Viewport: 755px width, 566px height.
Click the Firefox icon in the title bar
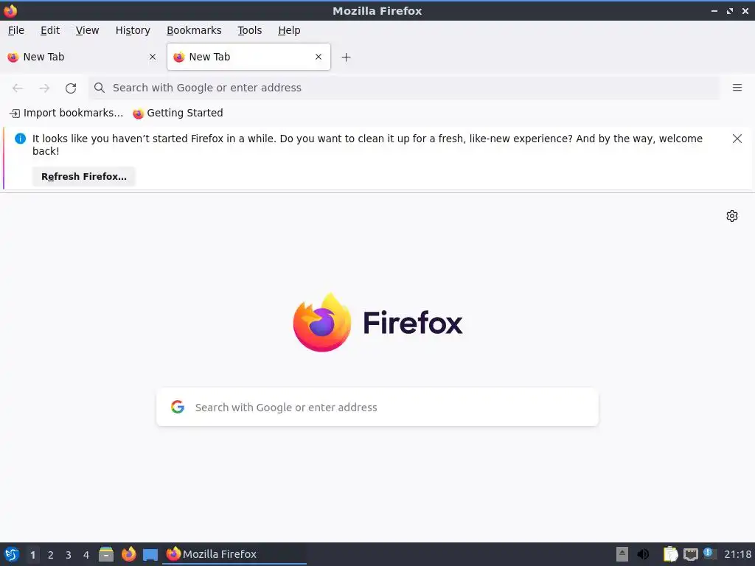10,10
